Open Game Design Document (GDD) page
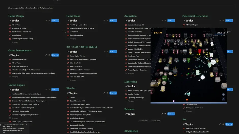 pyautogui.click(x=22, y=39)
